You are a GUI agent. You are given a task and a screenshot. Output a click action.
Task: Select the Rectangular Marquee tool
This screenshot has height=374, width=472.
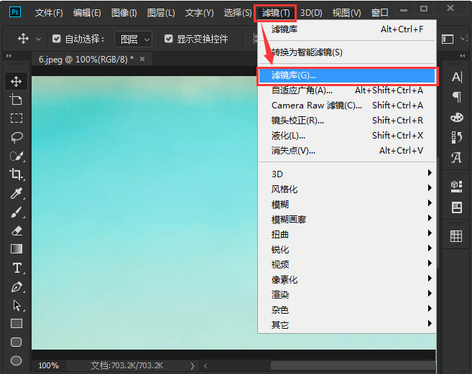pyautogui.click(x=16, y=118)
